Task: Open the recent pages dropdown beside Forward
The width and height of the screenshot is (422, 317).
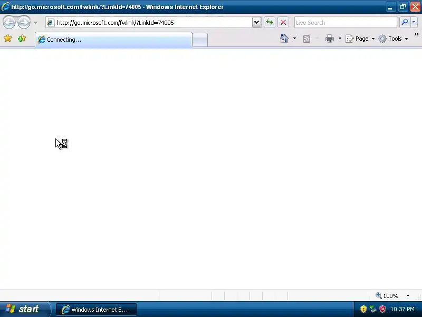Action: tap(35, 23)
